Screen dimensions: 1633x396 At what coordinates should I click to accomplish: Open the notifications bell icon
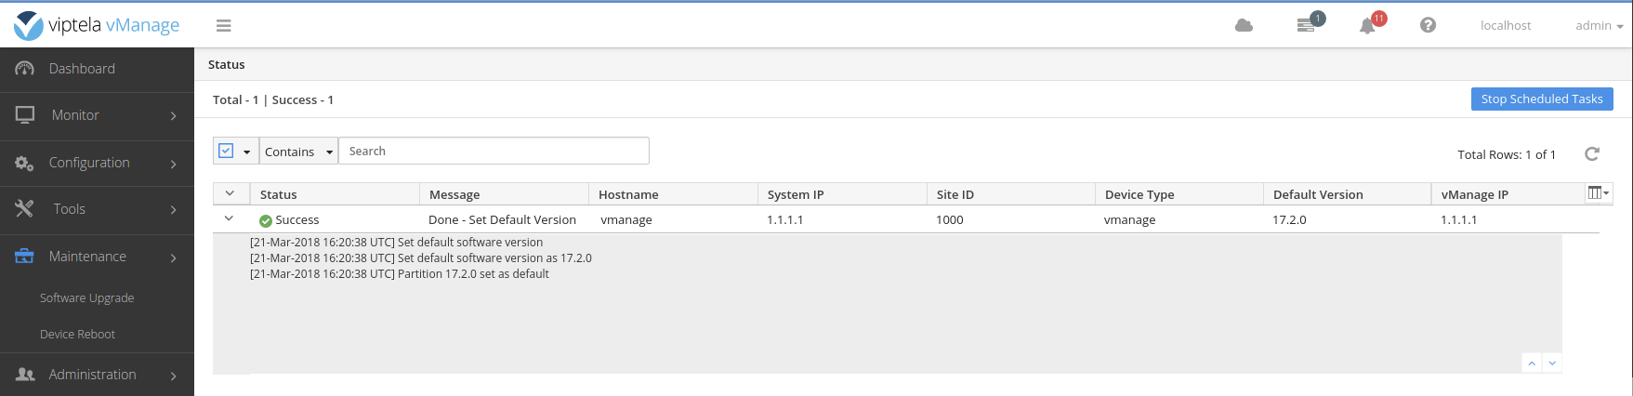coord(1367,26)
